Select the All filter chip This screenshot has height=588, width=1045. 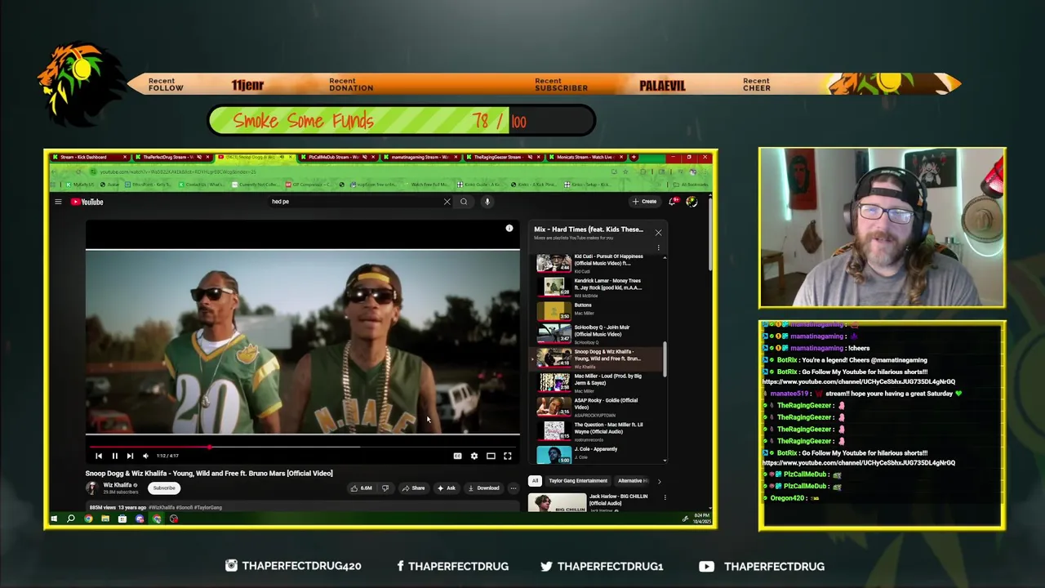pos(535,481)
